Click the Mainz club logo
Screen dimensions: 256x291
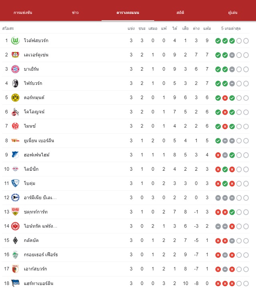point(15,126)
